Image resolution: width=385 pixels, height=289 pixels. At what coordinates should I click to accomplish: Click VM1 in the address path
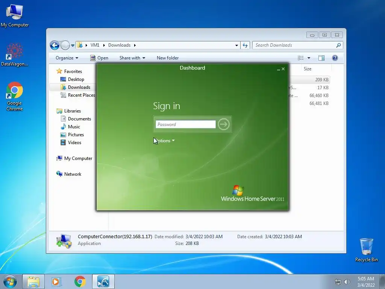click(95, 45)
